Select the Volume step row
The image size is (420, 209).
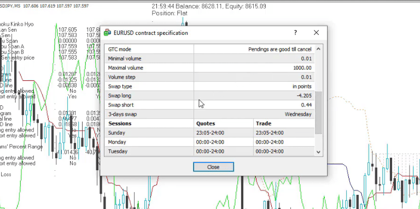(209, 77)
